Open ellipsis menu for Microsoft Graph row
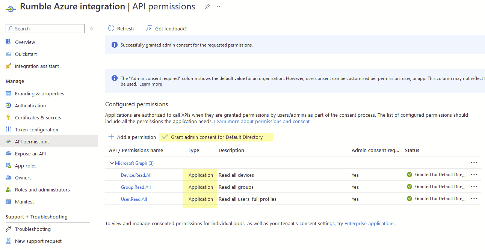 pyautogui.click(x=474, y=163)
